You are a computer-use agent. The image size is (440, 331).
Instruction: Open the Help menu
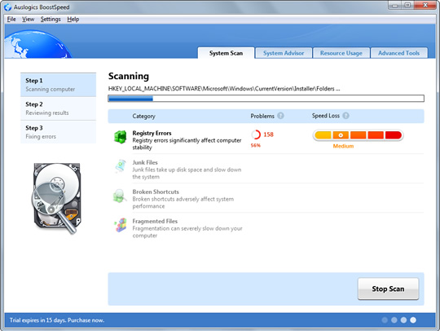73,19
